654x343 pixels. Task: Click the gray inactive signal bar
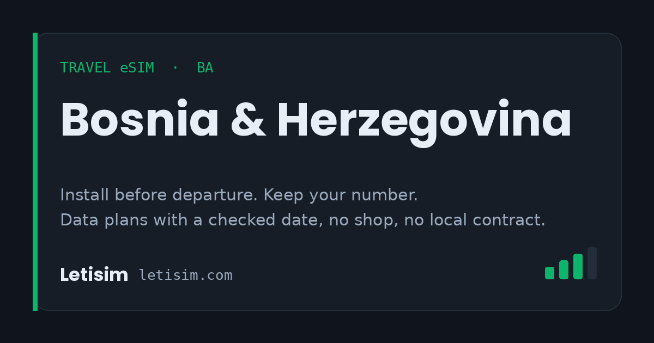click(x=592, y=263)
